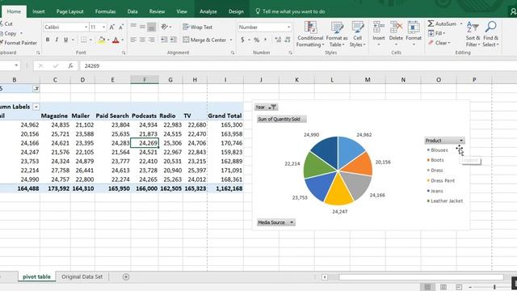Center text horizontally in cell
The width and height of the screenshot is (517, 291).
point(142,40)
